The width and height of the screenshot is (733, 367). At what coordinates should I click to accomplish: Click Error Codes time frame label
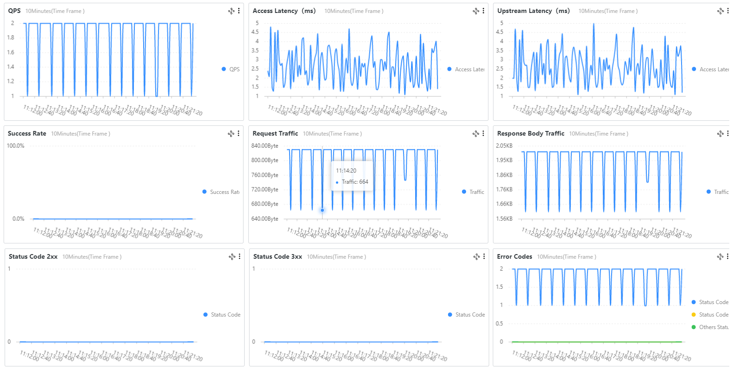[567, 257]
